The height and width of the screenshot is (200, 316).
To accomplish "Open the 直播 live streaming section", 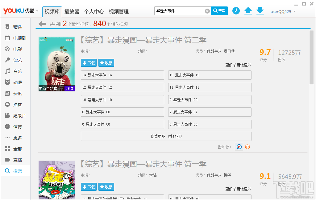I will coord(14,160).
